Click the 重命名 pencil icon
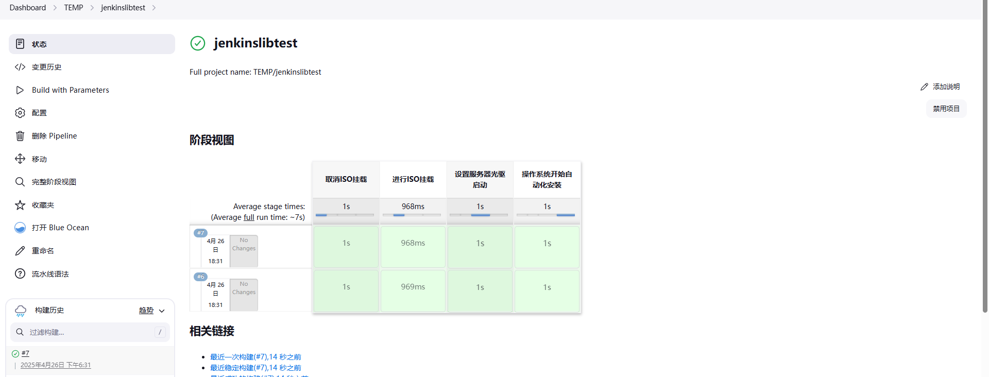 click(20, 251)
